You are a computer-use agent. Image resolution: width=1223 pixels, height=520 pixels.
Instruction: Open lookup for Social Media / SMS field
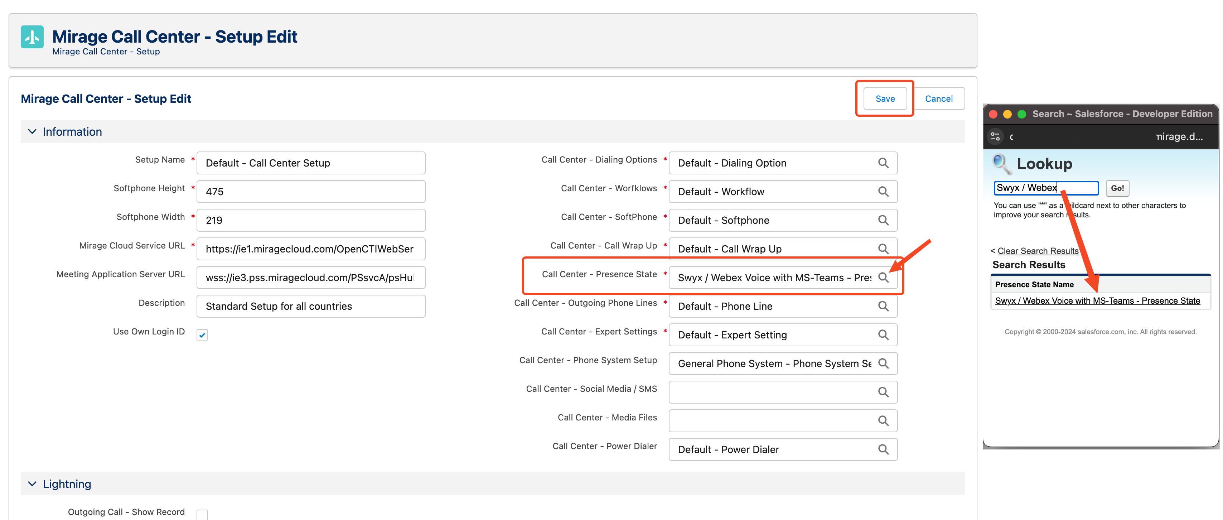pyautogui.click(x=883, y=392)
